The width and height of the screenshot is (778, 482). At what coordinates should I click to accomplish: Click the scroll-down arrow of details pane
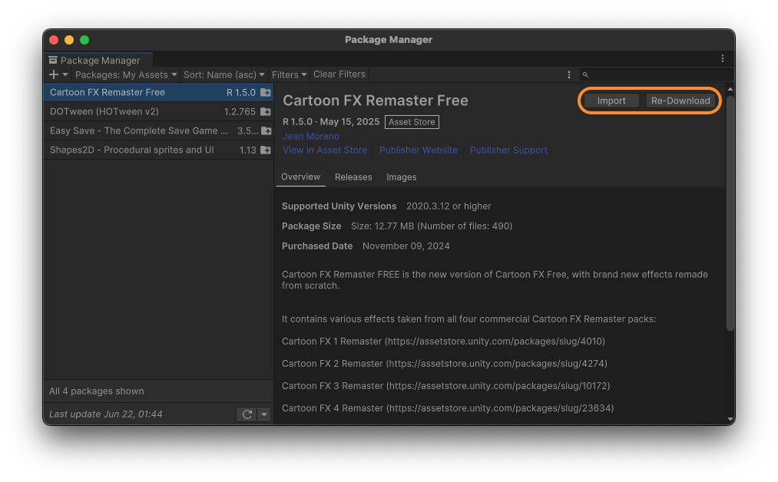click(730, 419)
